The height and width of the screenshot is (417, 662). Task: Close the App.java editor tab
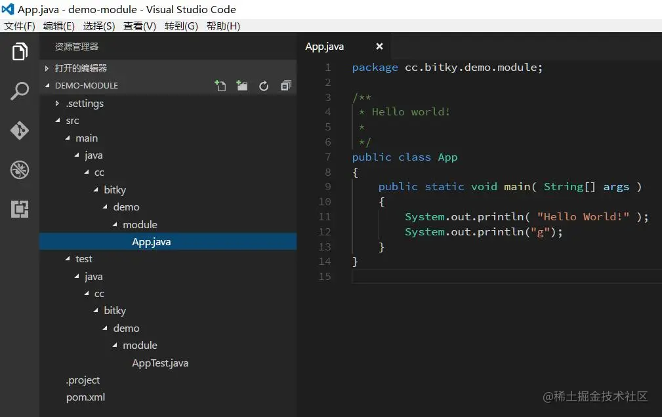380,47
